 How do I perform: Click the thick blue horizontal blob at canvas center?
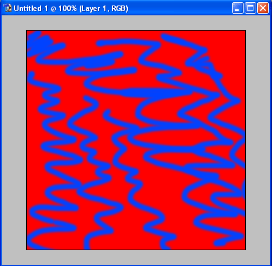157,92
